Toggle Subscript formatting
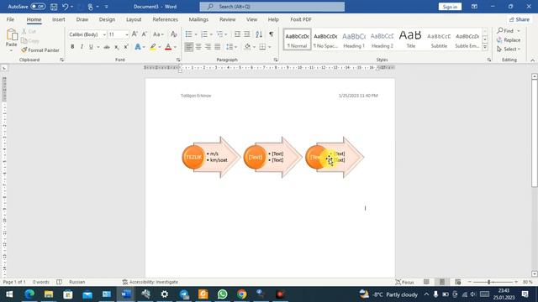 [x=117, y=47]
